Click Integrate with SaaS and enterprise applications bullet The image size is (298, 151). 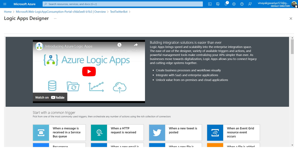[x=187, y=75]
